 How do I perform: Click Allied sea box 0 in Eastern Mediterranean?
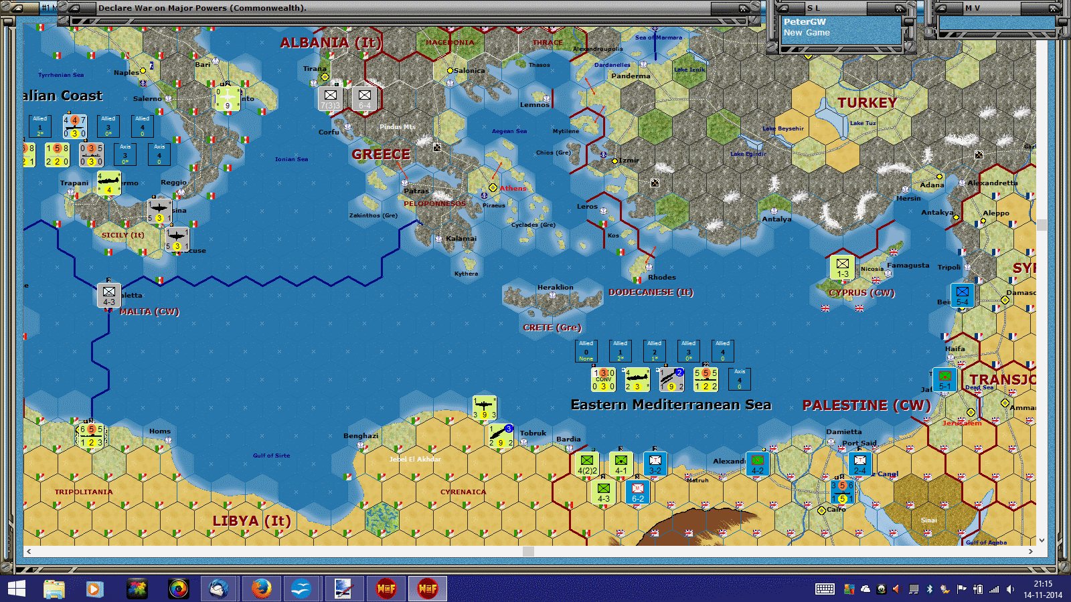point(586,351)
